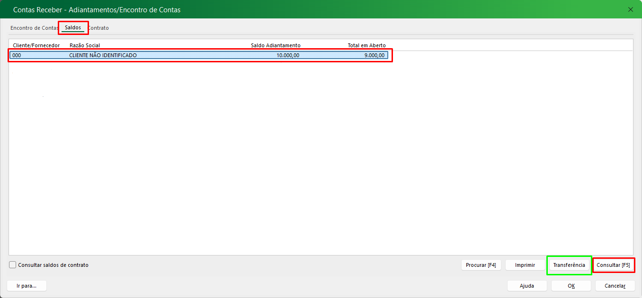Run Consultar [F5] query
Screen dimensions: 642x298
point(613,265)
